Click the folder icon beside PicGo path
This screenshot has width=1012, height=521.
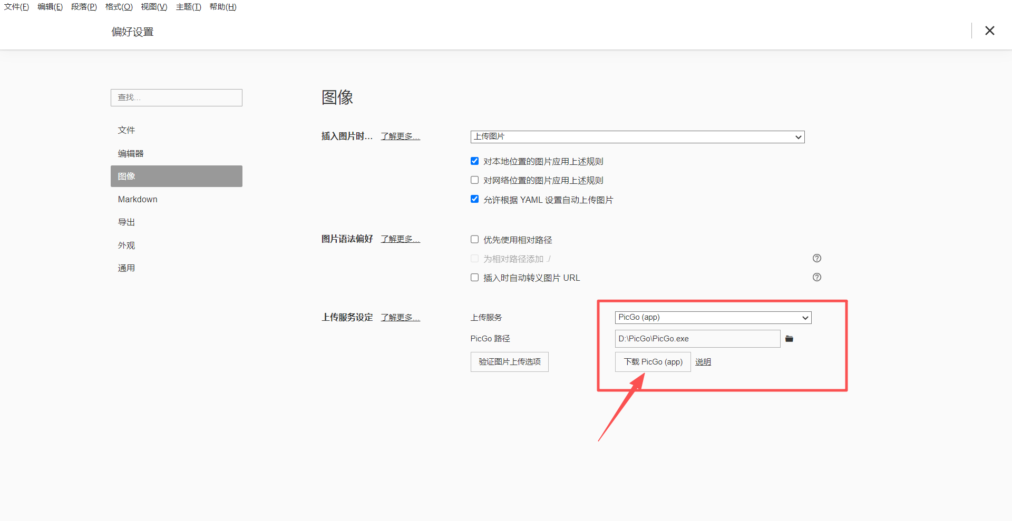789,339
